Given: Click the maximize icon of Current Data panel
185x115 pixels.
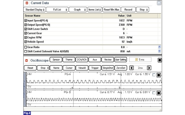Looking at the screenshot, I should pos(159,3).
